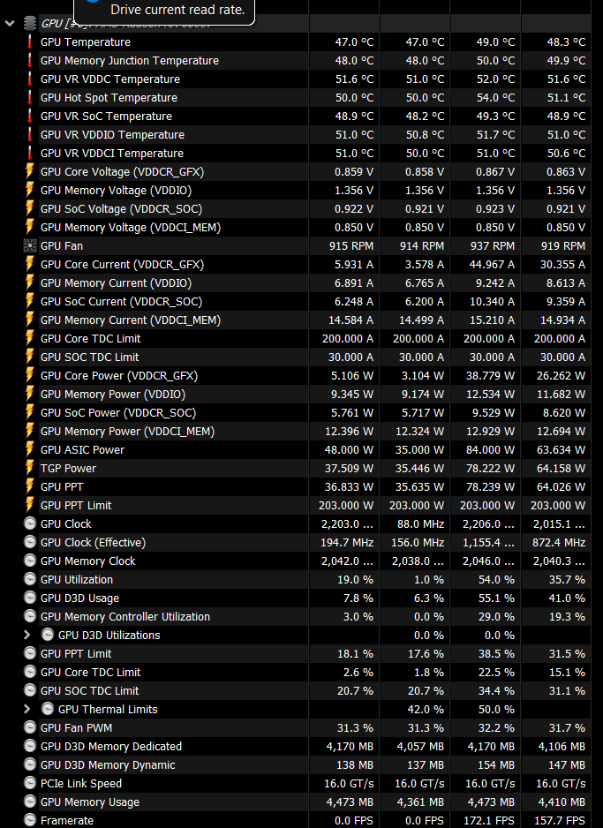Screen dimensions: 603x828
Task: Collapse the GPU sensor group chevron
Action: coord(10,23)
